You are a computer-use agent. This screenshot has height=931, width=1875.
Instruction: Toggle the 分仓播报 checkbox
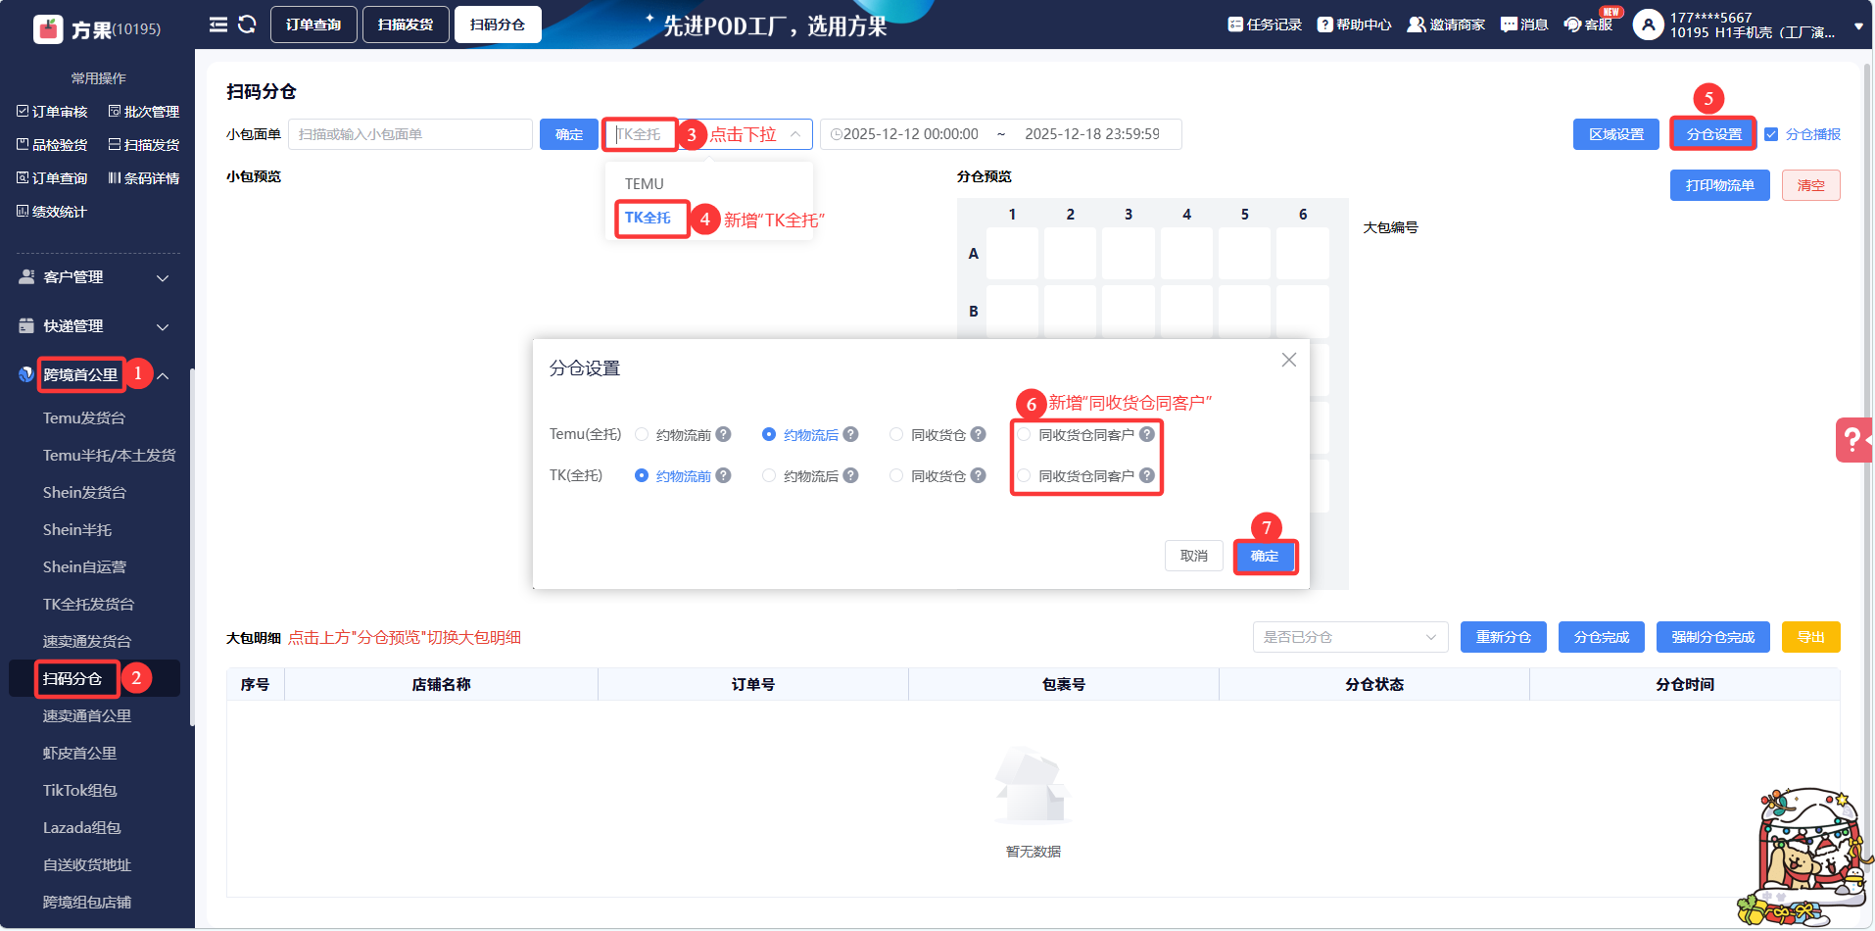(x=1771, y=134)
